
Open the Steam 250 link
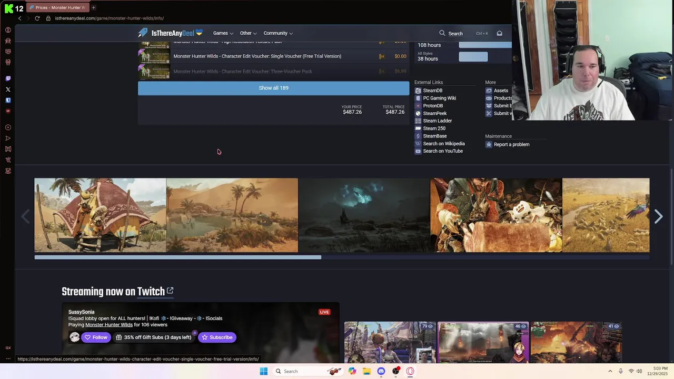pyautogui.click(x=430, y=128)
